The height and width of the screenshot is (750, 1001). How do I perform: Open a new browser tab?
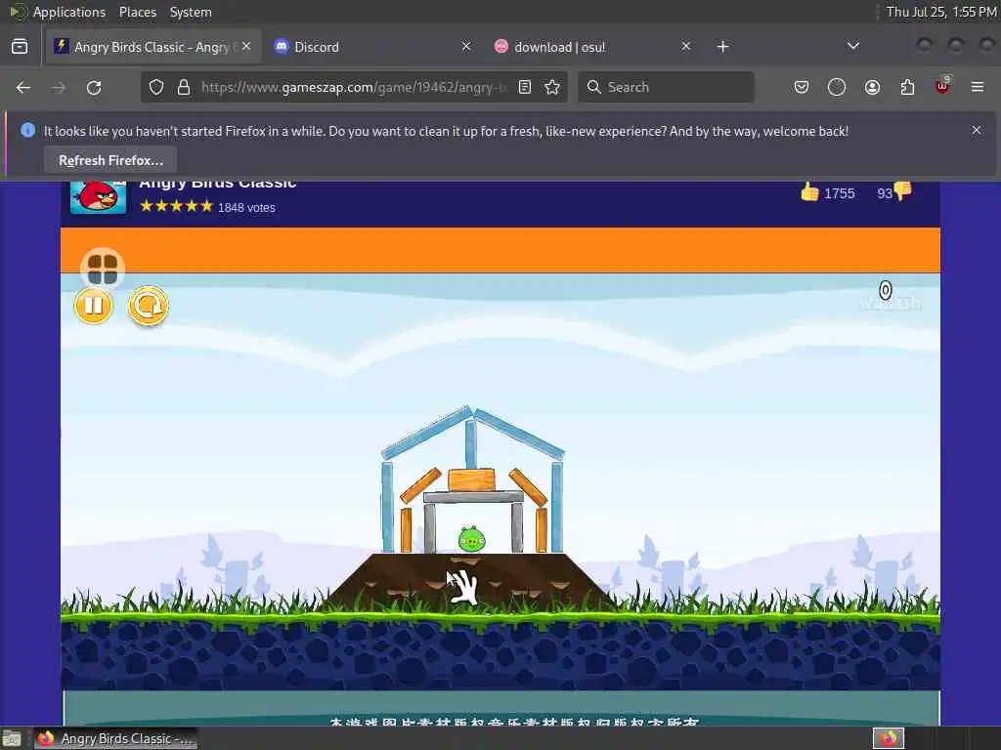(722, 47)
